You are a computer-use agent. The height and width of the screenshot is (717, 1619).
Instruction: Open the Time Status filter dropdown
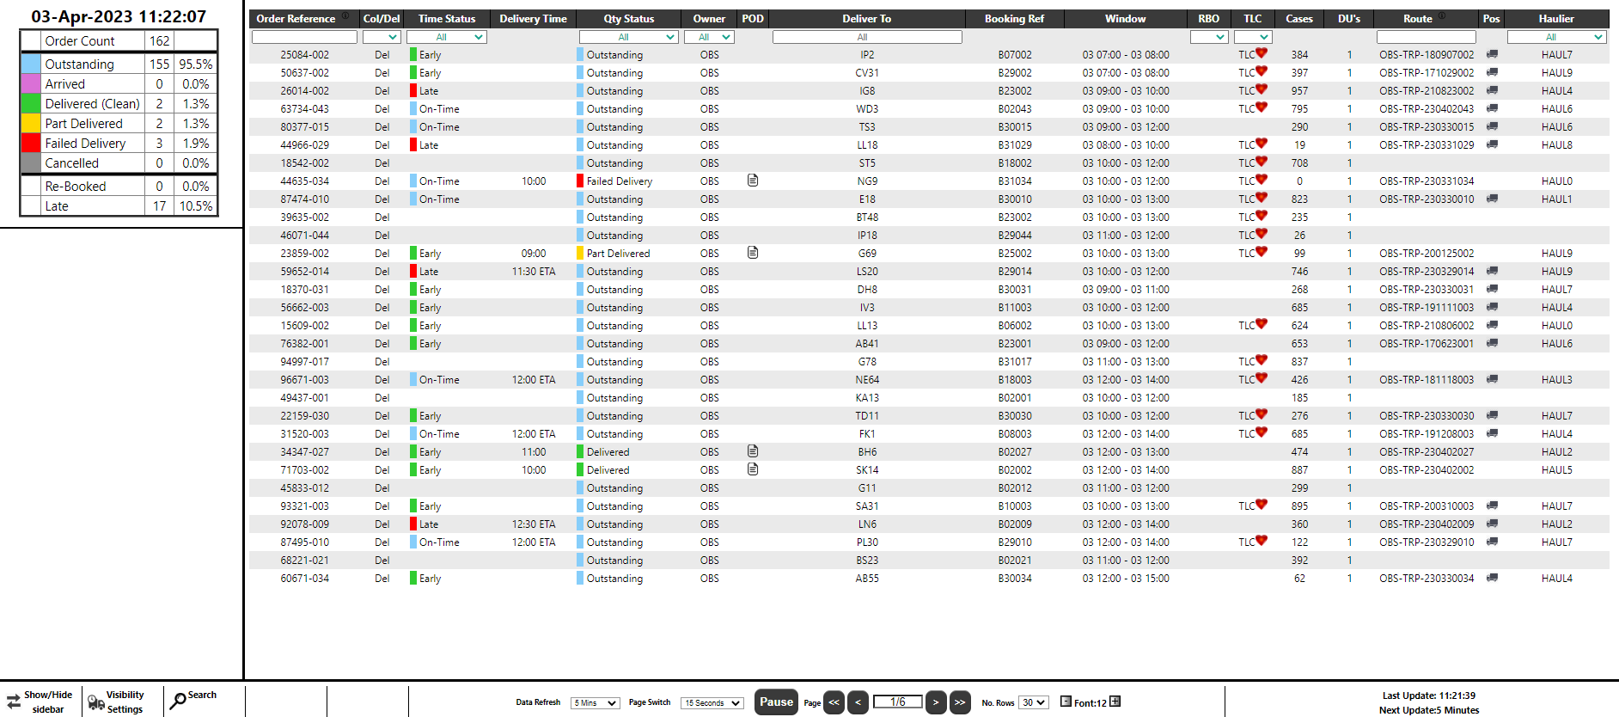click(447, 37)
